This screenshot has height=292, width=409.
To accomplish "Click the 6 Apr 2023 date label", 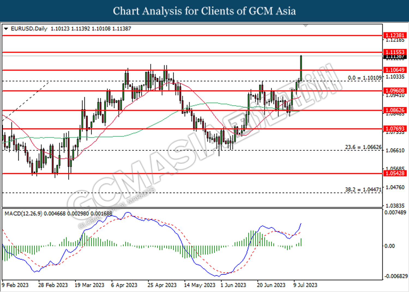I will point(124,285).
